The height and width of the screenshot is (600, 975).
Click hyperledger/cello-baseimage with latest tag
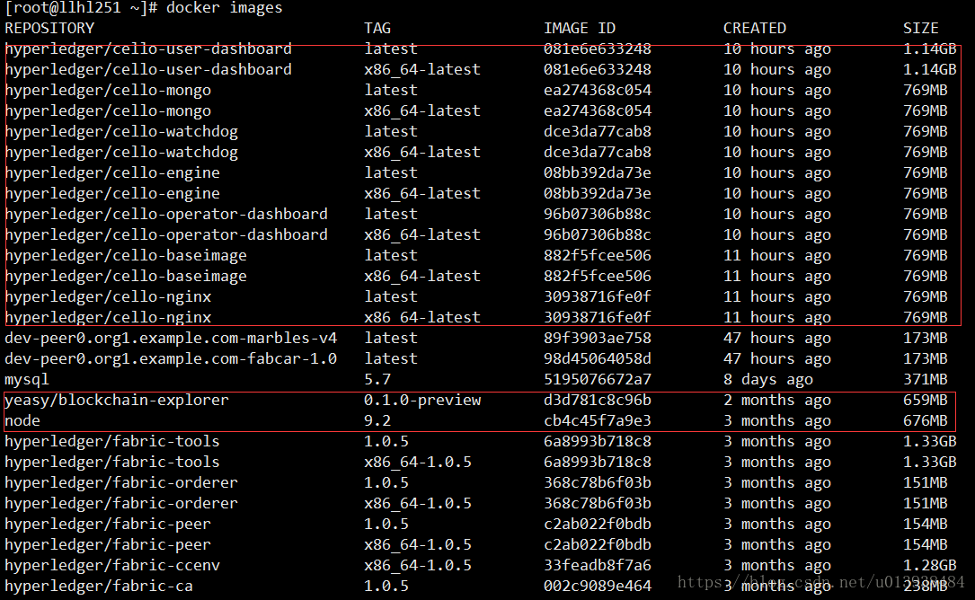126,256
